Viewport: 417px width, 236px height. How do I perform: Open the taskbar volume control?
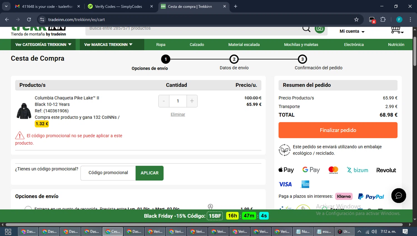374,232
